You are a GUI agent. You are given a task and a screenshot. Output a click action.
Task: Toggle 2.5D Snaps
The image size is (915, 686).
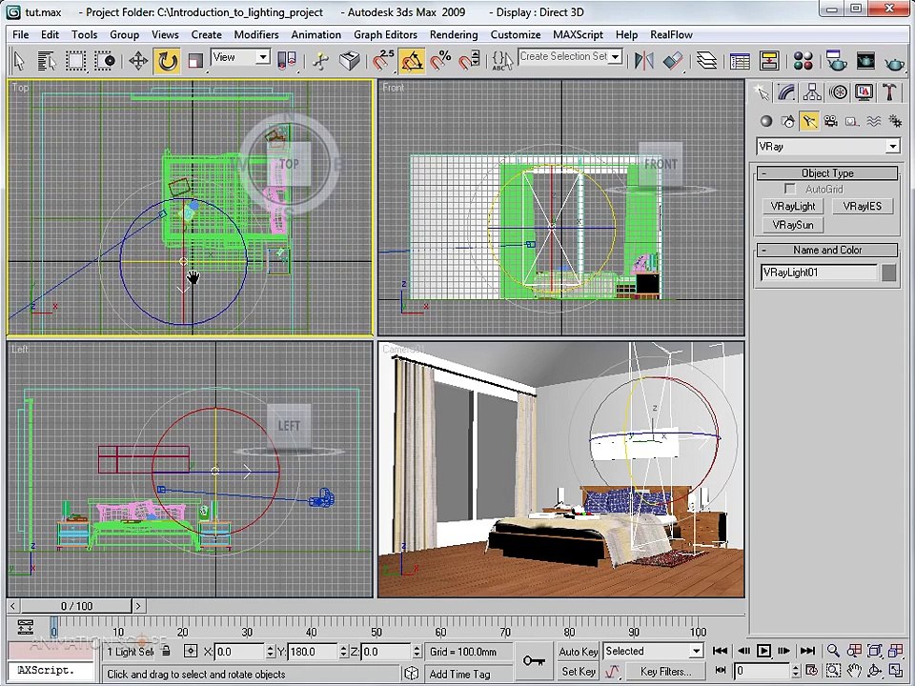[x=383, y=61]
